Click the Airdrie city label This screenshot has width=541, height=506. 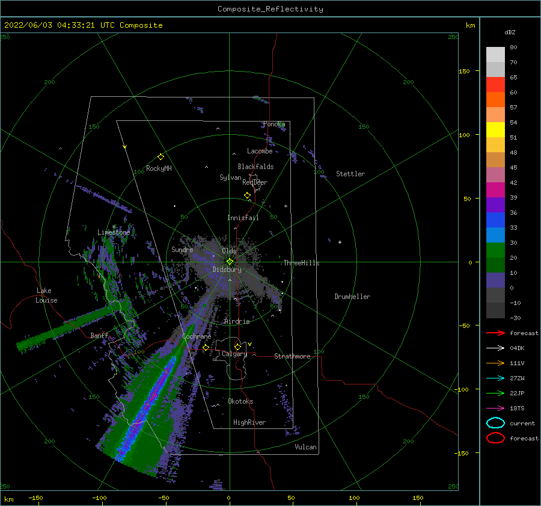coord(237,321)
